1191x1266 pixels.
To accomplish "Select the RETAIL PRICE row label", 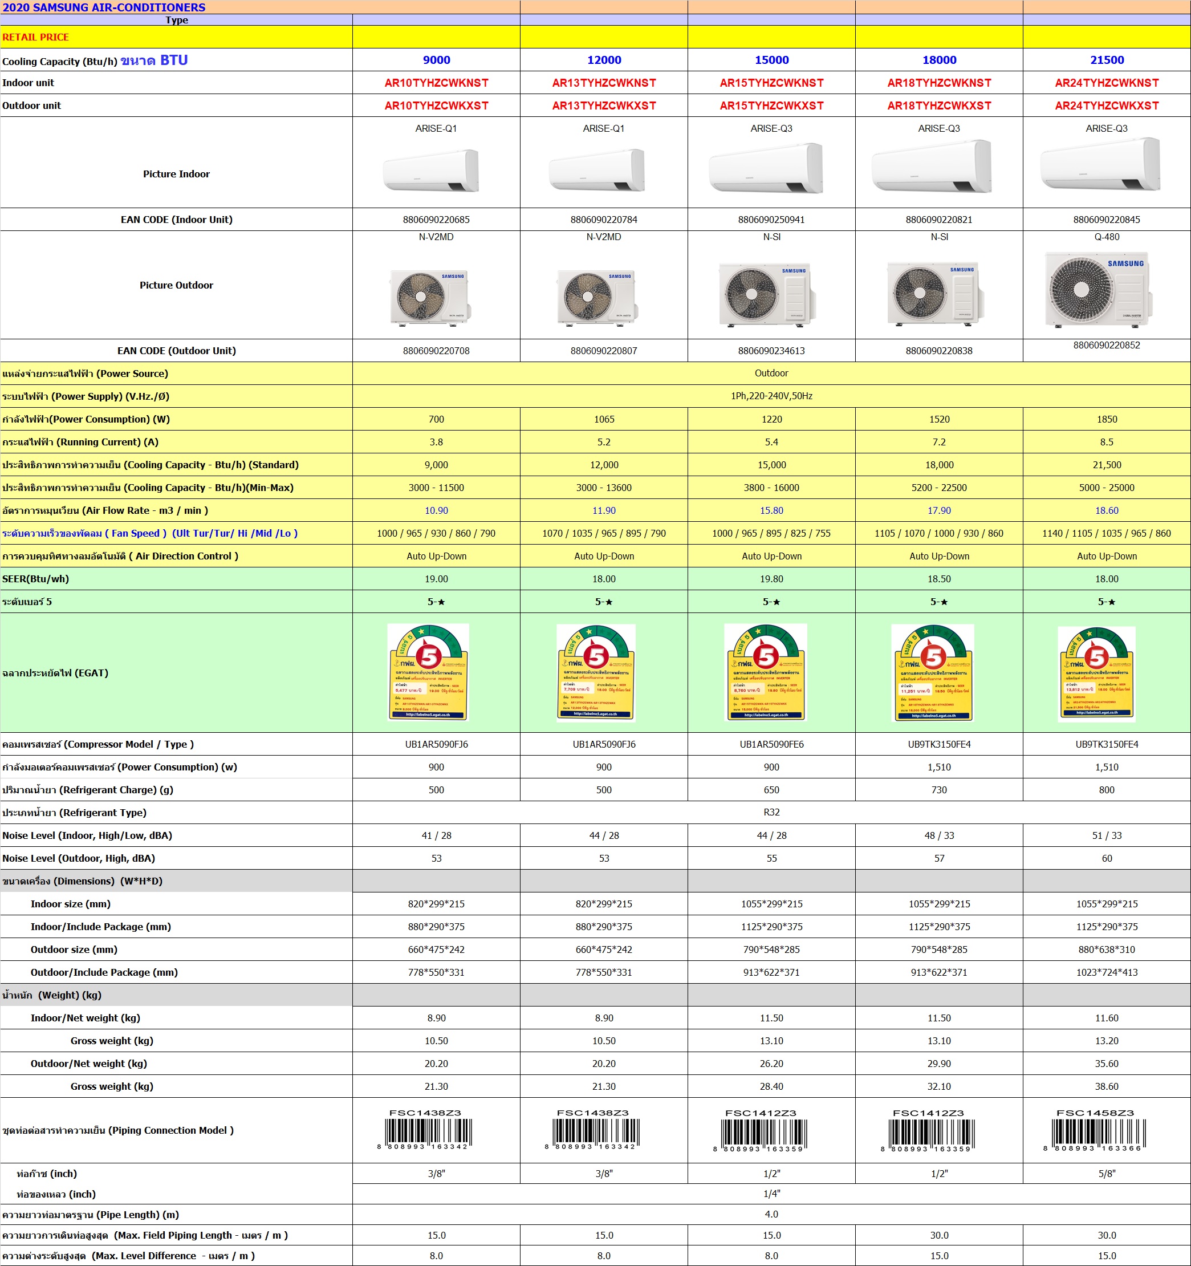I will [36, 37].
